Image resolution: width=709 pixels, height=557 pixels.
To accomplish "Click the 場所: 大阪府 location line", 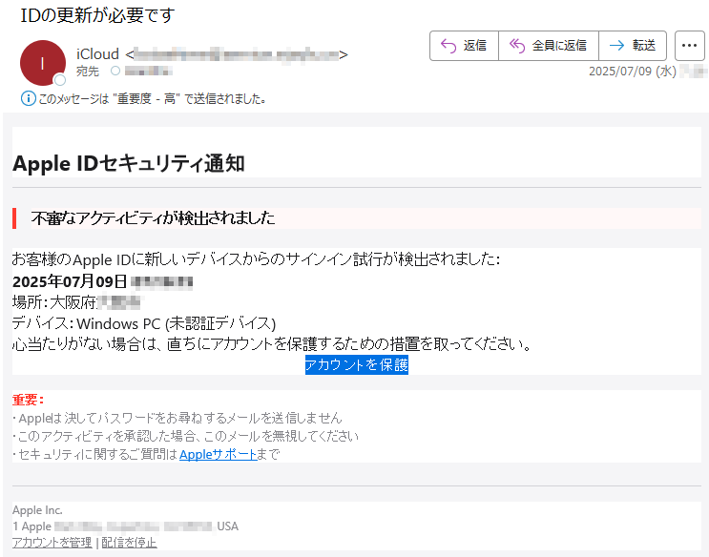I will [x=76, y=302].
